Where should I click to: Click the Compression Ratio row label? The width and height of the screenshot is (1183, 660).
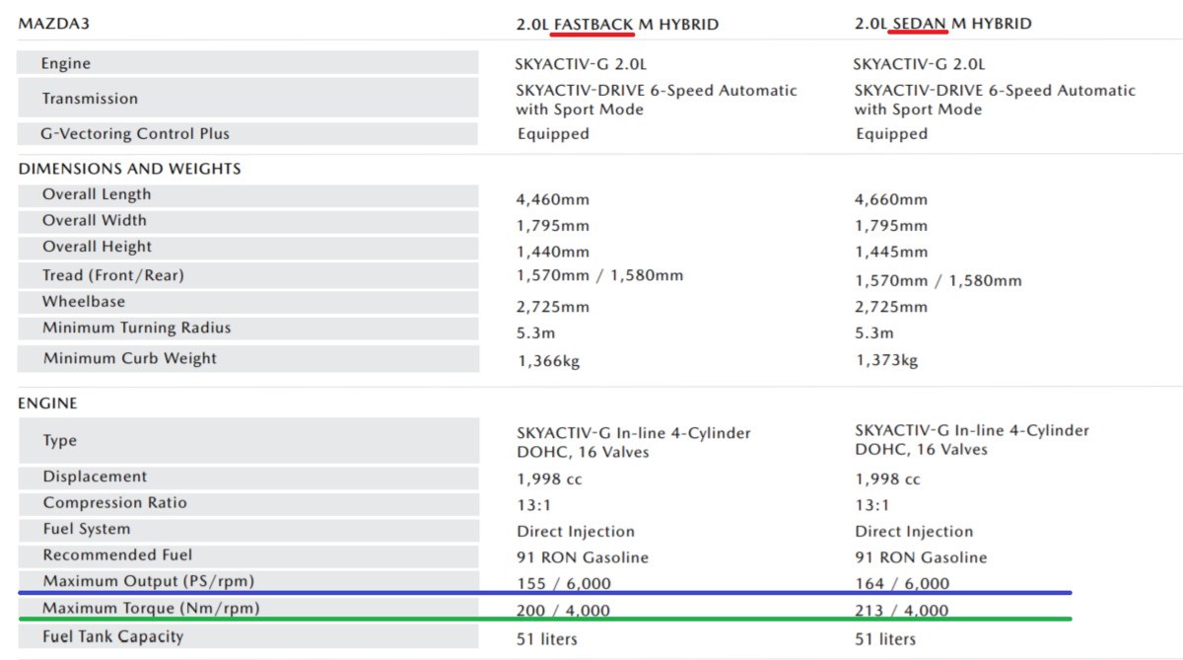114,502
